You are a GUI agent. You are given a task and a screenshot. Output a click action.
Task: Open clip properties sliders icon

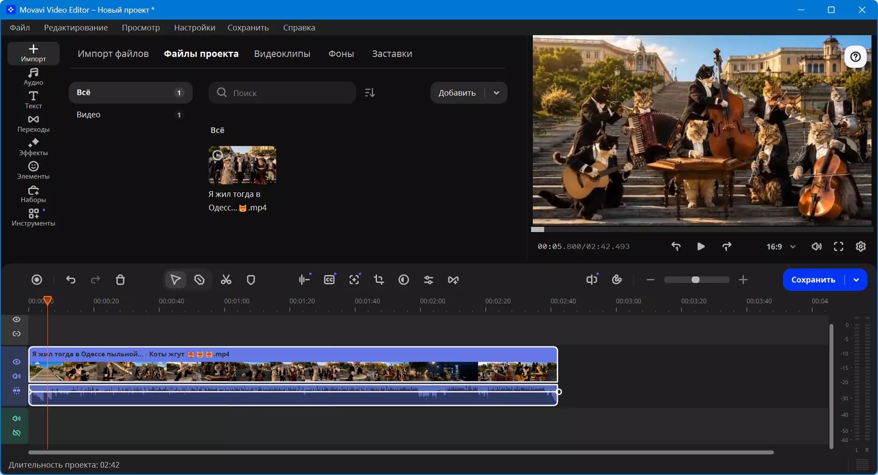[x=429, y=280]
